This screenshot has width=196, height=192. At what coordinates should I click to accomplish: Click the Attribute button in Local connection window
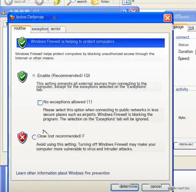pyautogui.click(x=186, y=145)
